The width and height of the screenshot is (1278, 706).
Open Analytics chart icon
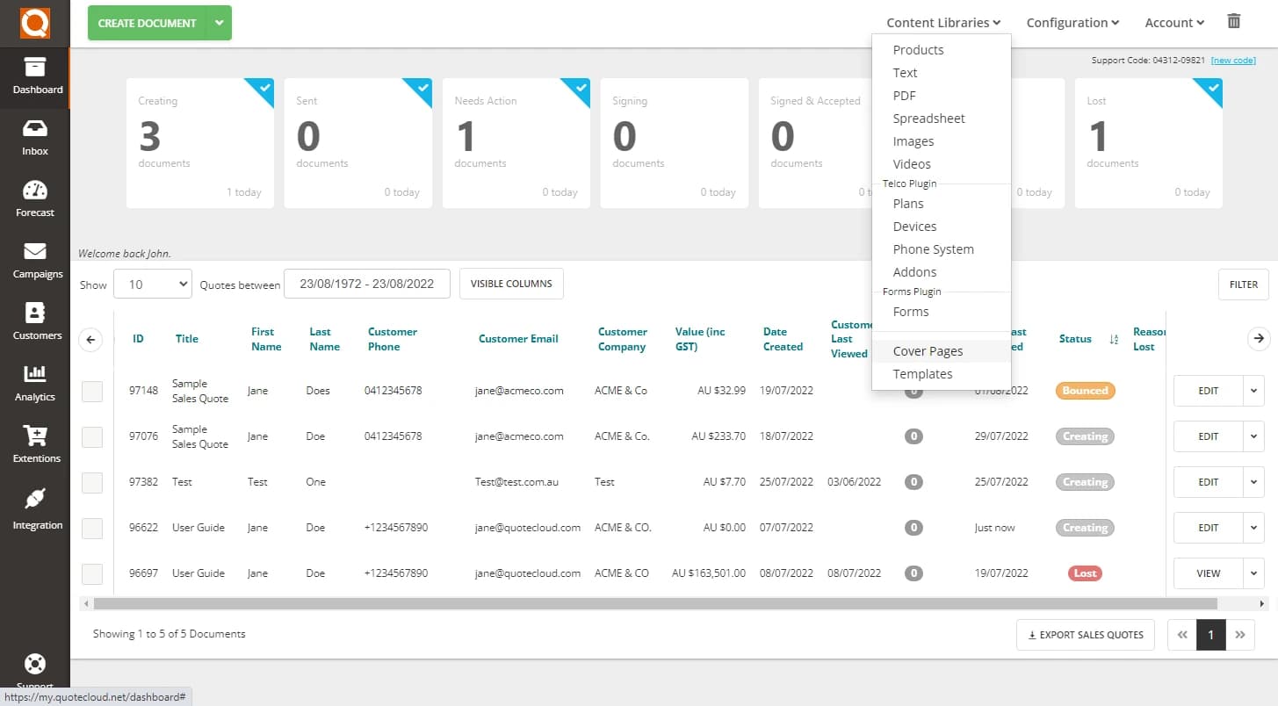click(x=35, y=376)
